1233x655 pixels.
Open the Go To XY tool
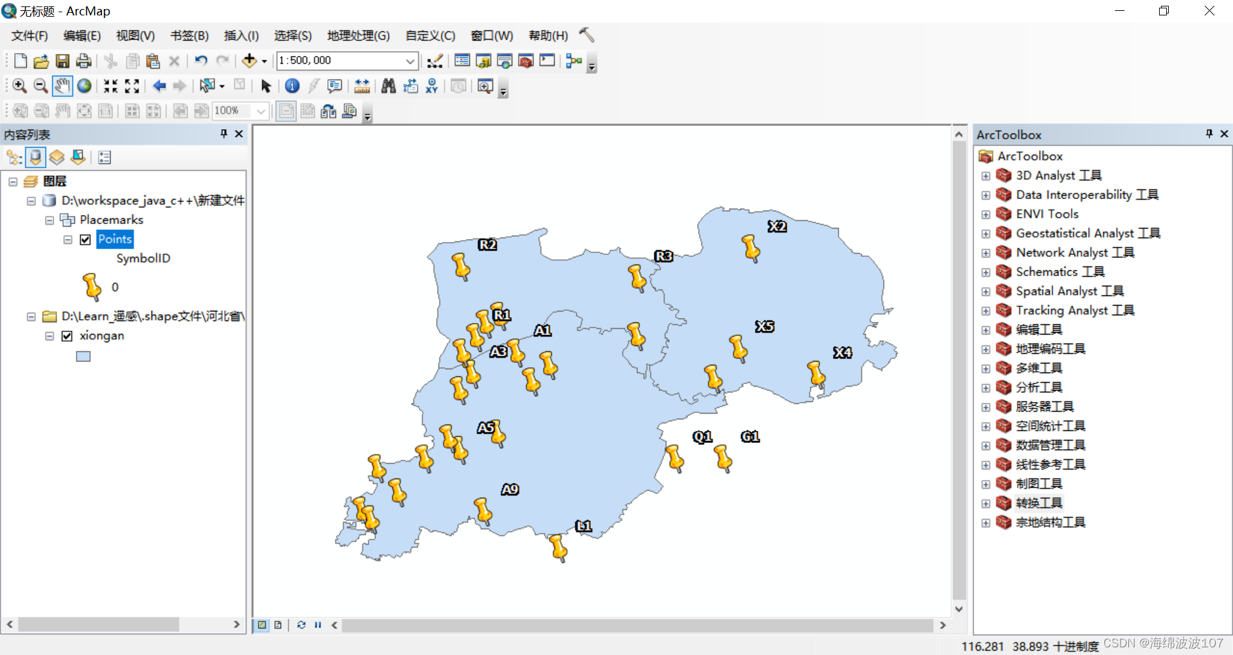tap(432, 86)
